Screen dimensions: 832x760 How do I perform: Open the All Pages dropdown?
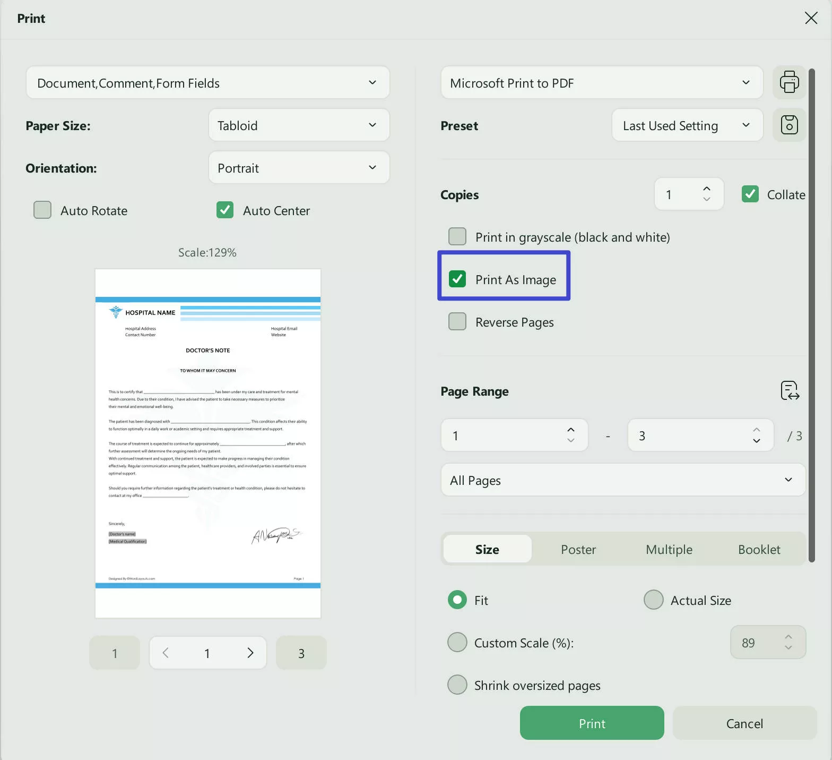pyautogui.click(x=623, y=480)
